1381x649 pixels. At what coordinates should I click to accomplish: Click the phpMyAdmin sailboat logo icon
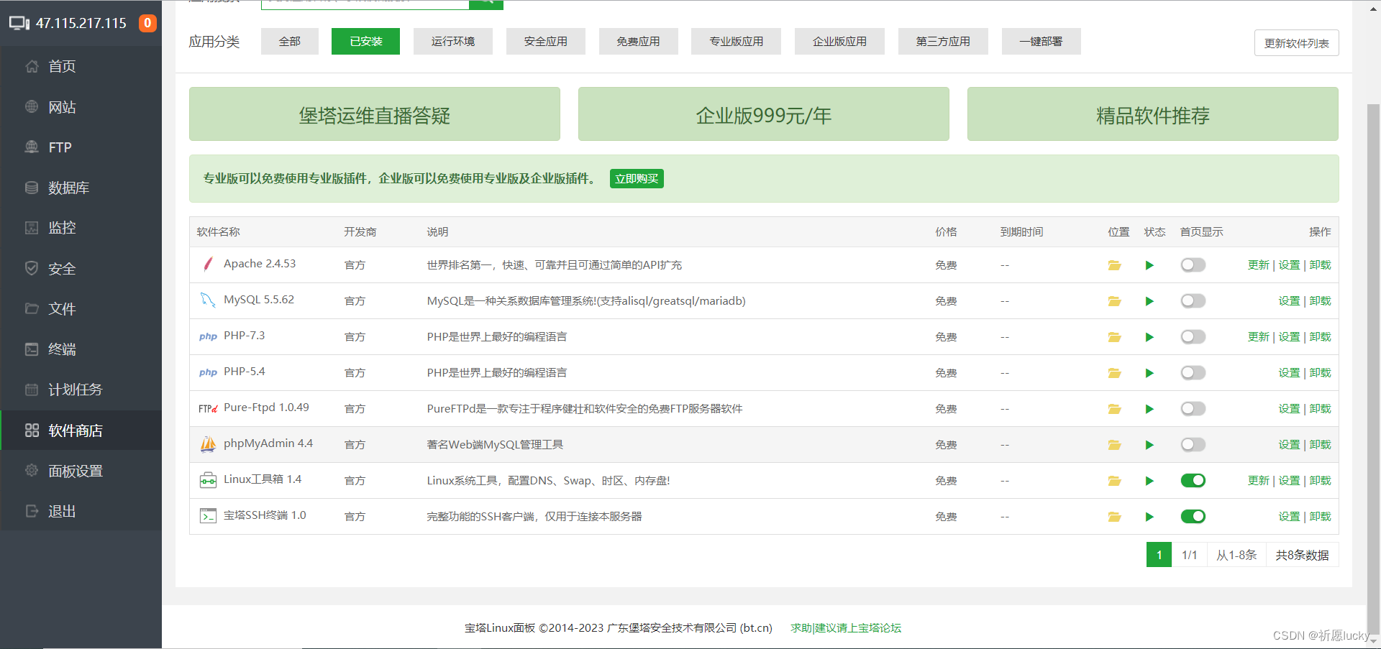coord(208,444)
